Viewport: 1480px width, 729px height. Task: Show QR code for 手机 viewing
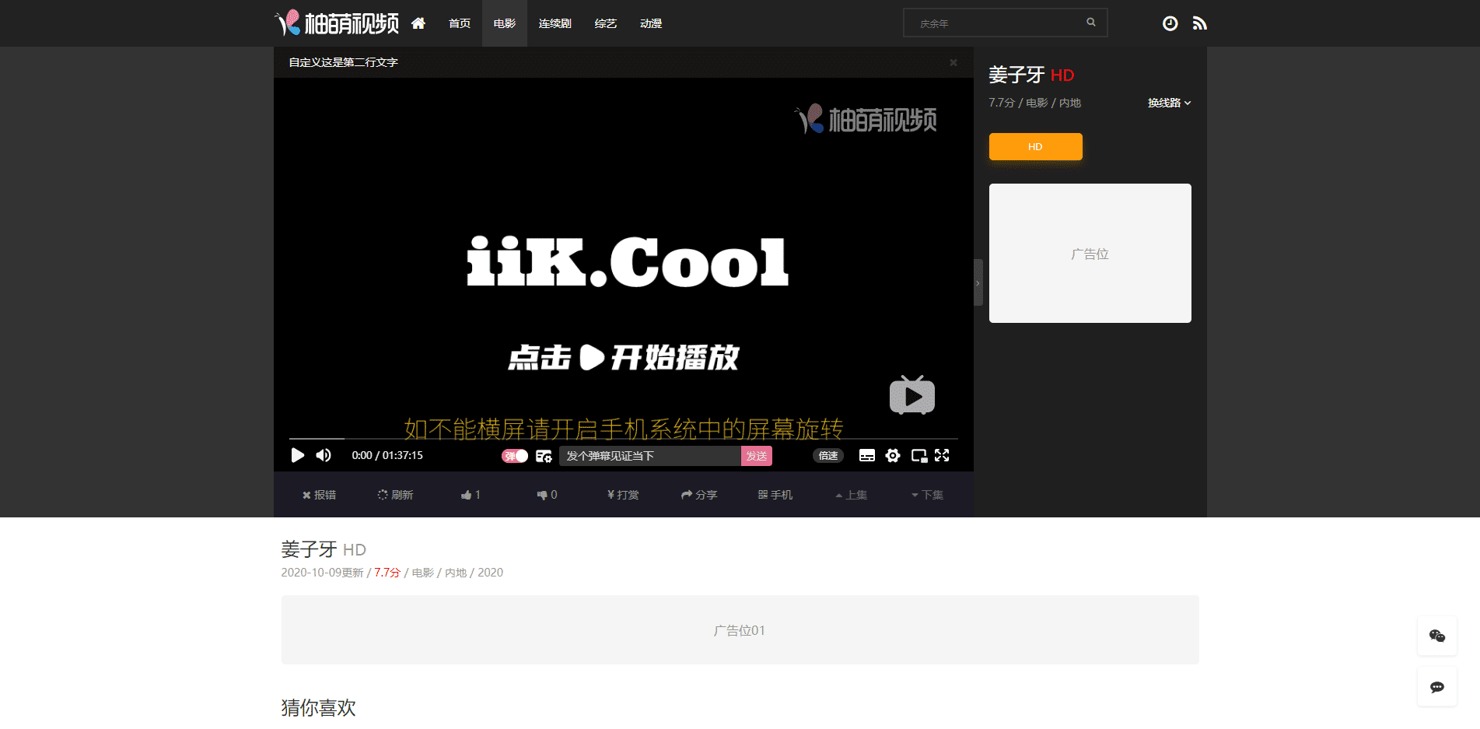[775, 495]
